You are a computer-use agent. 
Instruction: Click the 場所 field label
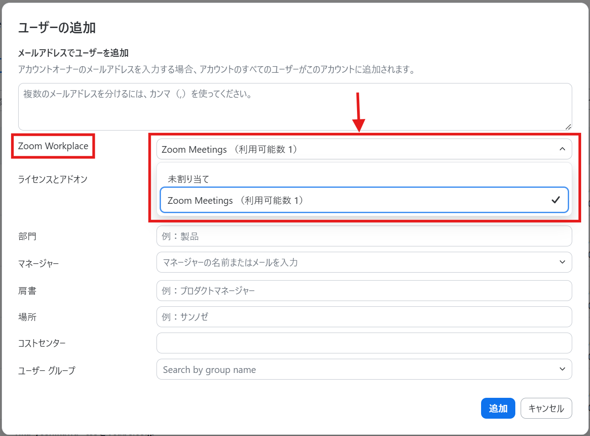point(27,317)
